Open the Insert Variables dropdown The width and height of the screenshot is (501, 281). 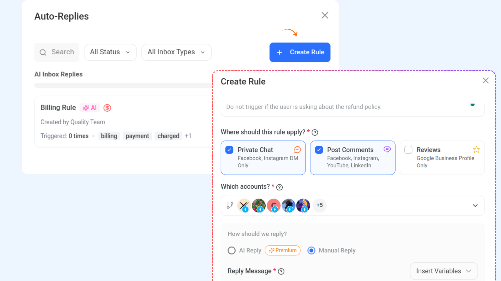point(443,271)
